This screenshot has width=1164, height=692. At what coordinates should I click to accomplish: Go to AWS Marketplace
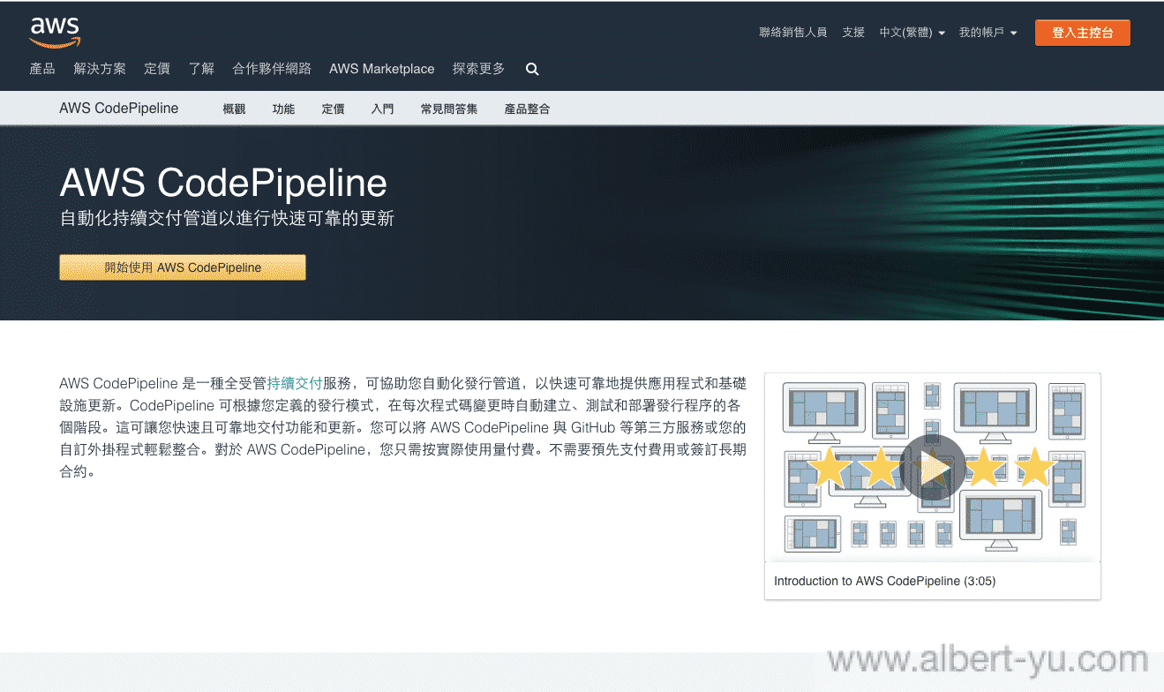(x=382, y=69)
